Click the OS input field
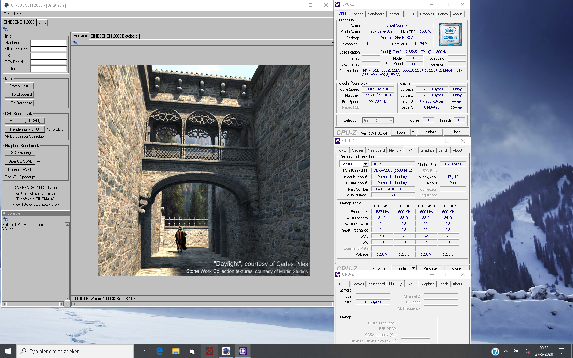573x358 pixels. pos(48,56)
